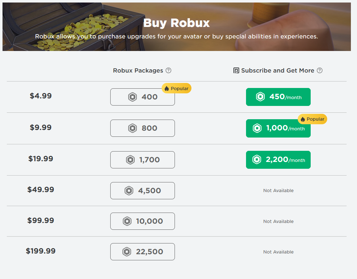The width and height of the screenshot is (357, 279).
Task: Buy the 1,700 Robux package
Action: click(x=143, y=160)
